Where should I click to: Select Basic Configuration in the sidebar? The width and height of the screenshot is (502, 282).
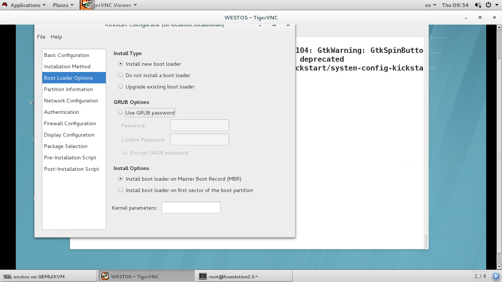74,55
